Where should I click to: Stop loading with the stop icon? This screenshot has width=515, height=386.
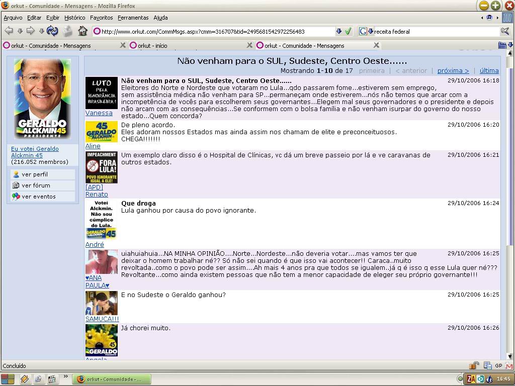coord(68,31)
